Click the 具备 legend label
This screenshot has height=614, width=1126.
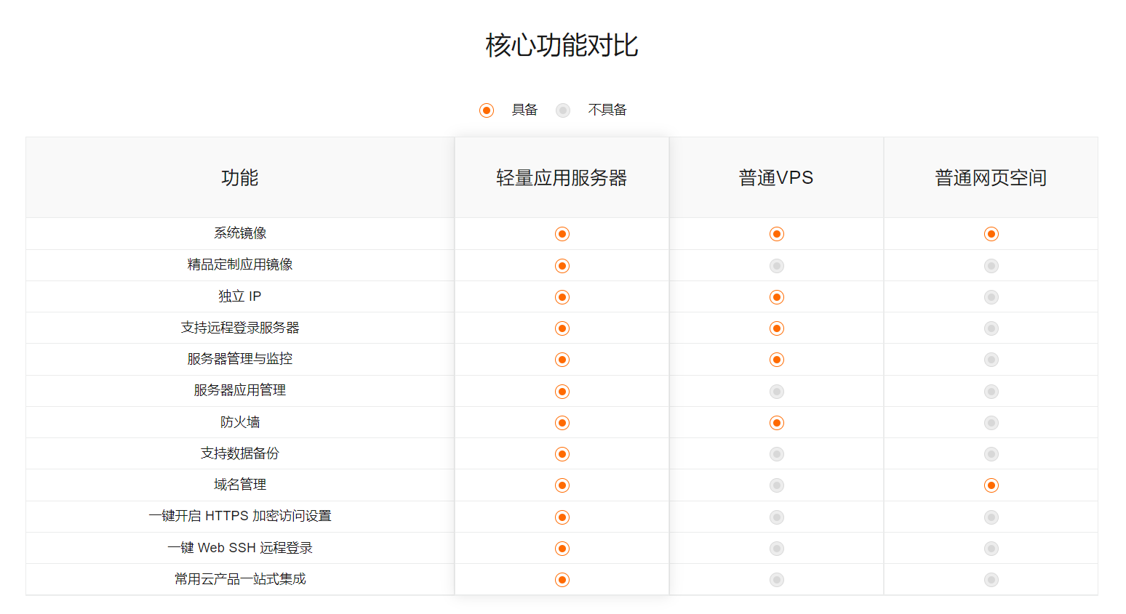coord(524,110)
